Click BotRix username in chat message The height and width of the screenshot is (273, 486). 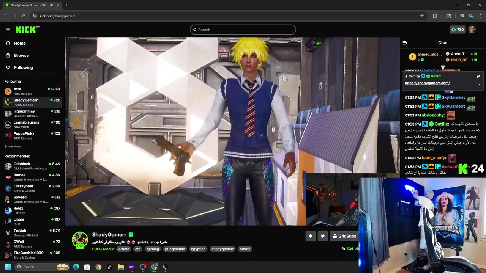(442, 124)
